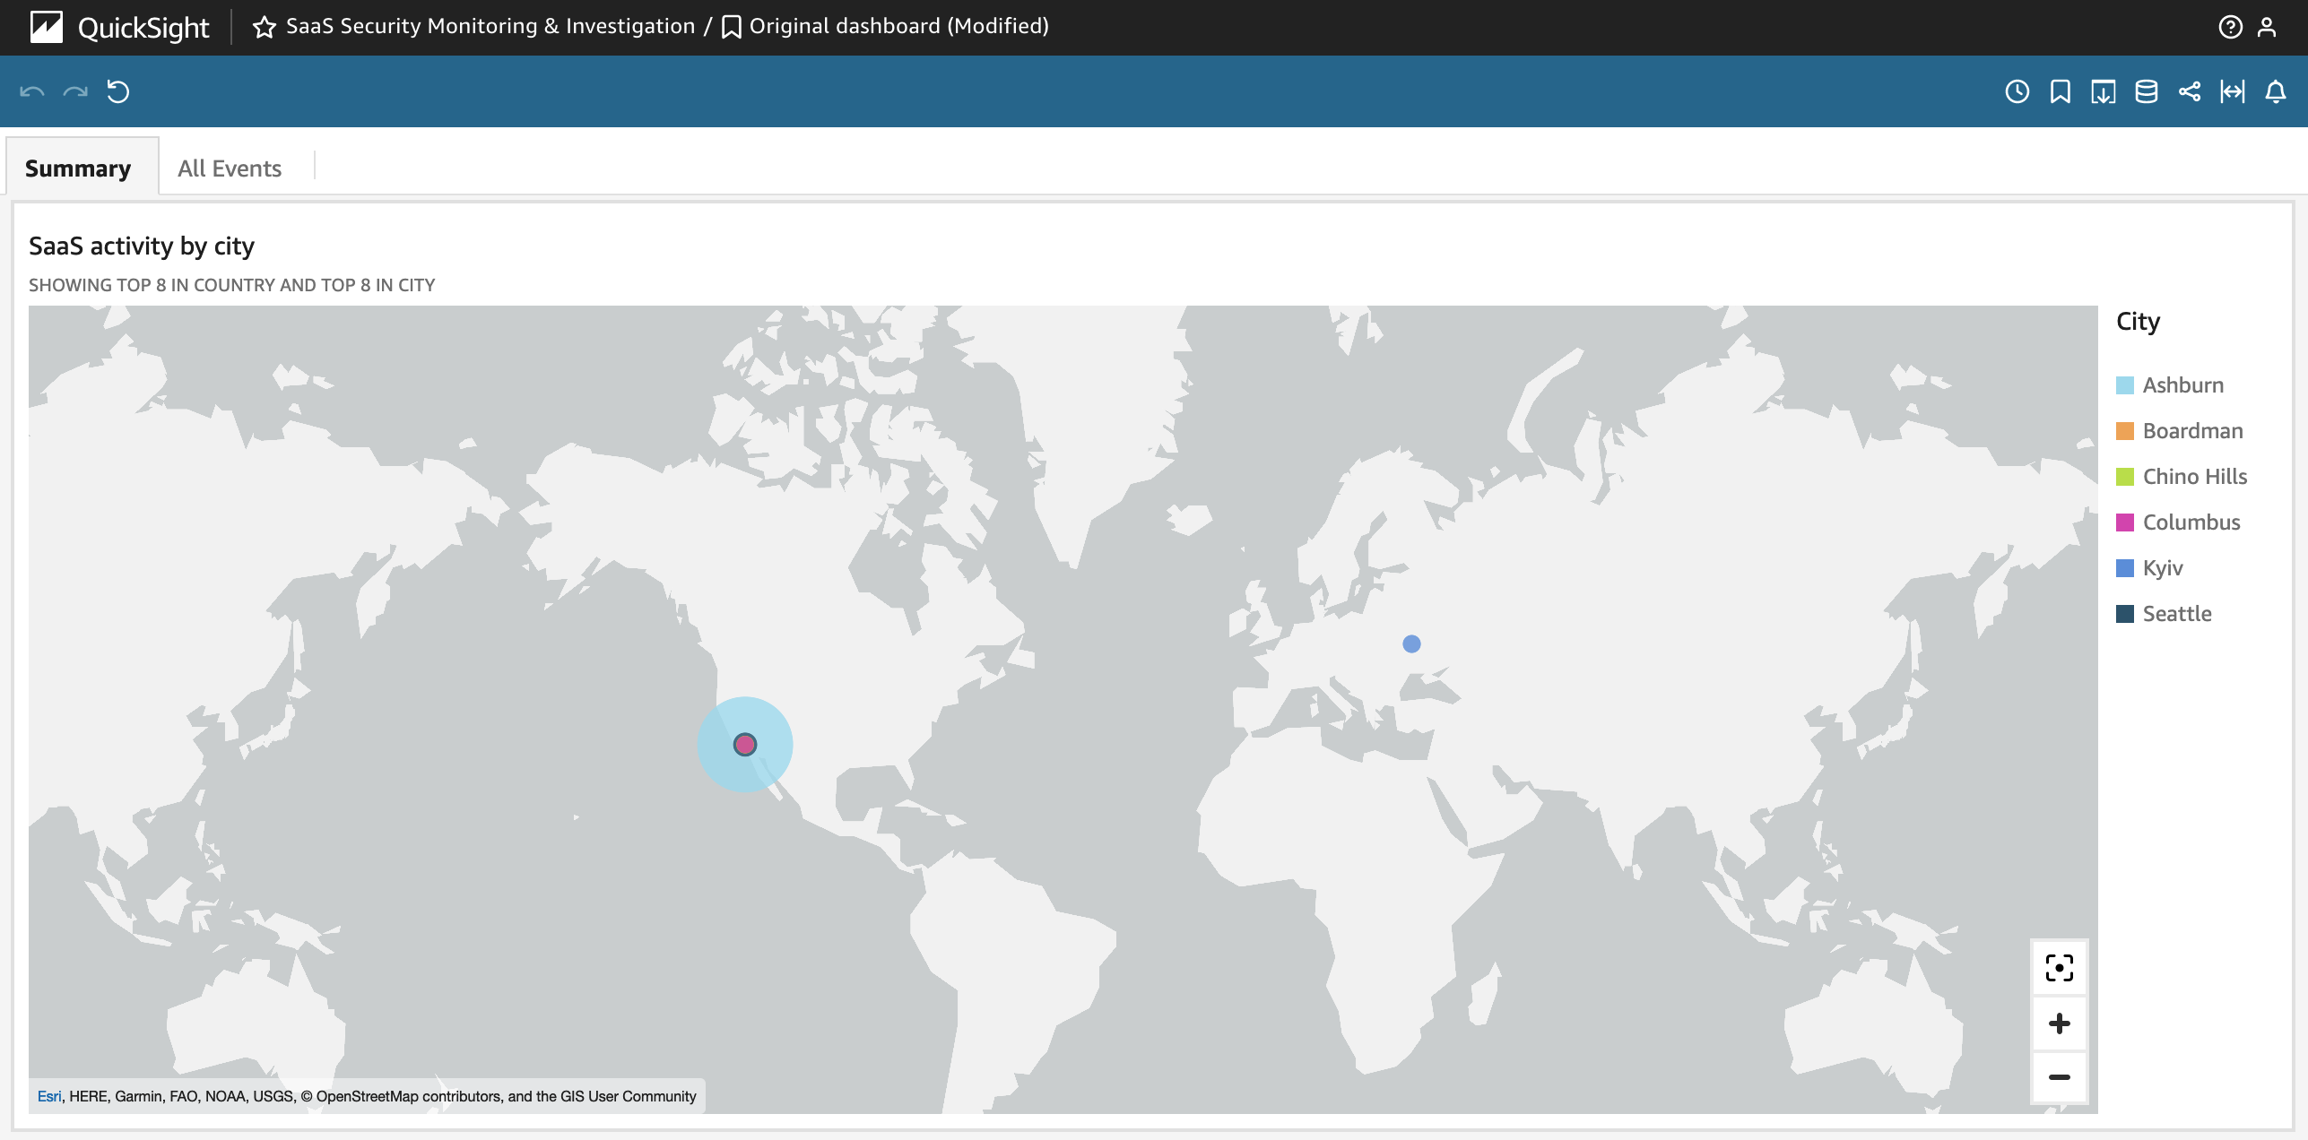Click the fullscreen/fit map view icon
This screenshot has width=2308, height=1140.
click(2058, 968)
